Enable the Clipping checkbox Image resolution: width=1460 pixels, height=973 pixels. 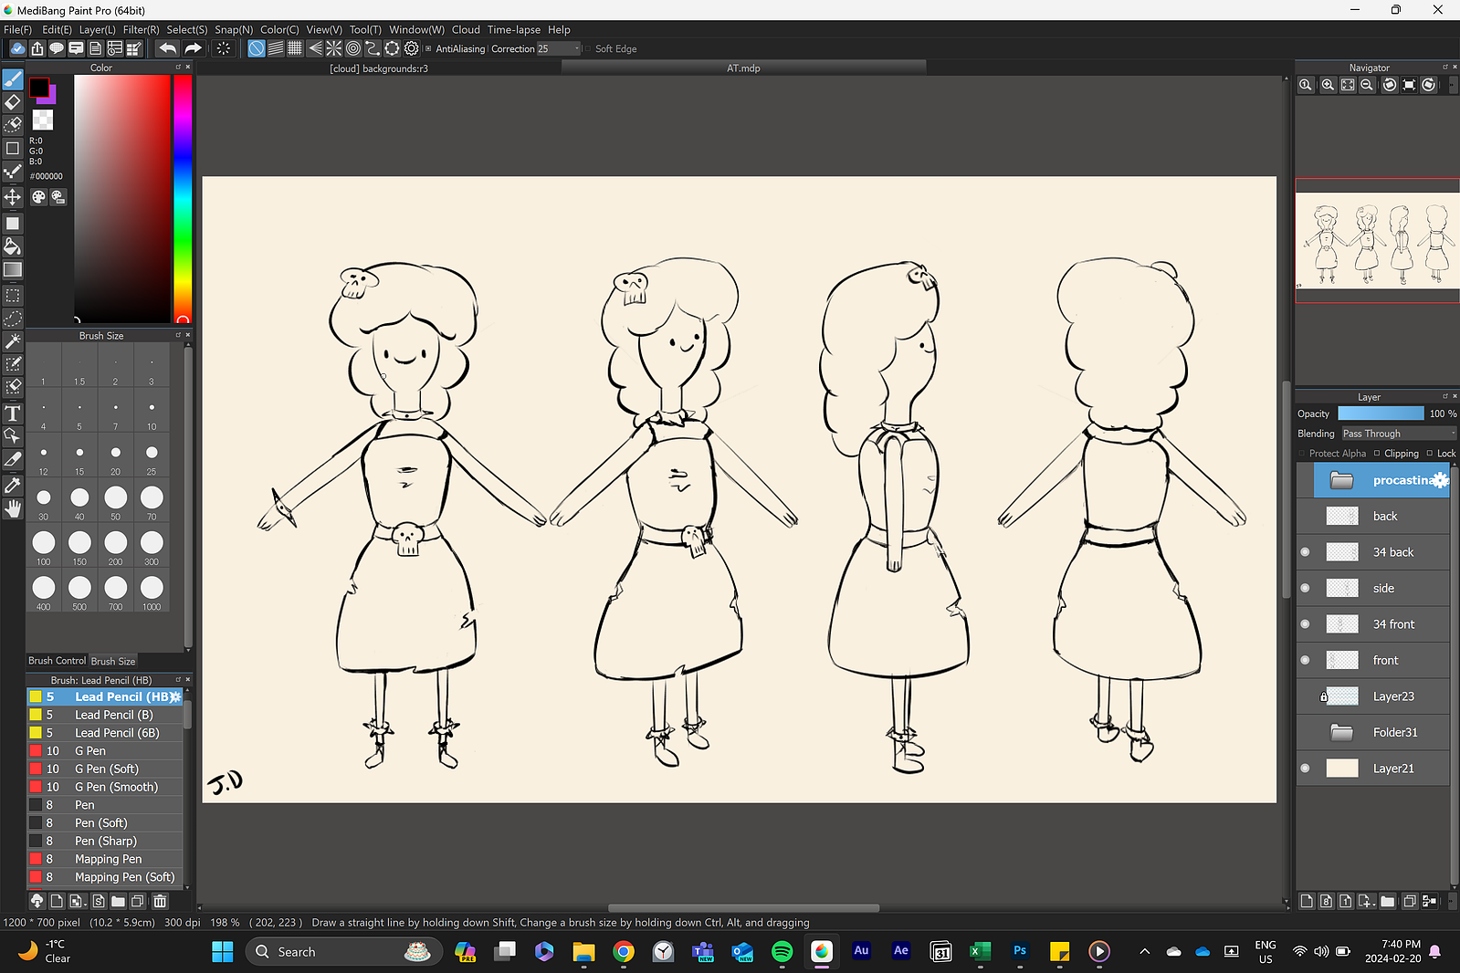click(1377, 453)
